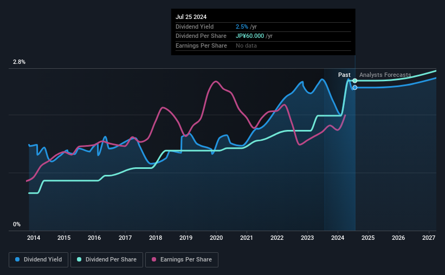
Task: Toggle the Dividend Per Share legend series
Action: pyautogui.click(x=107, y=260)
